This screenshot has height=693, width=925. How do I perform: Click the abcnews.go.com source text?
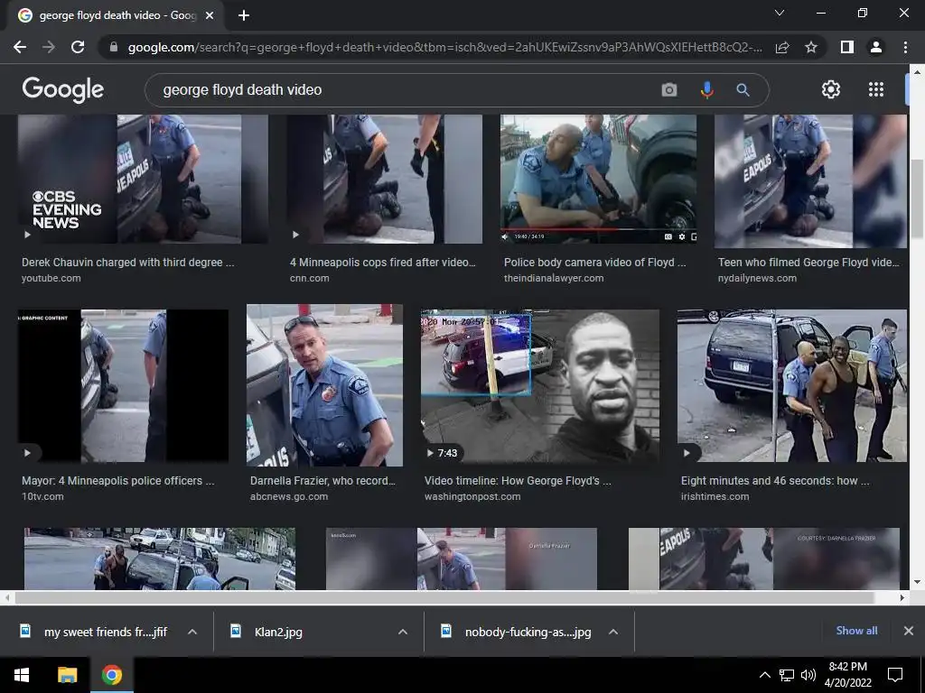click(x=288, y=497)
